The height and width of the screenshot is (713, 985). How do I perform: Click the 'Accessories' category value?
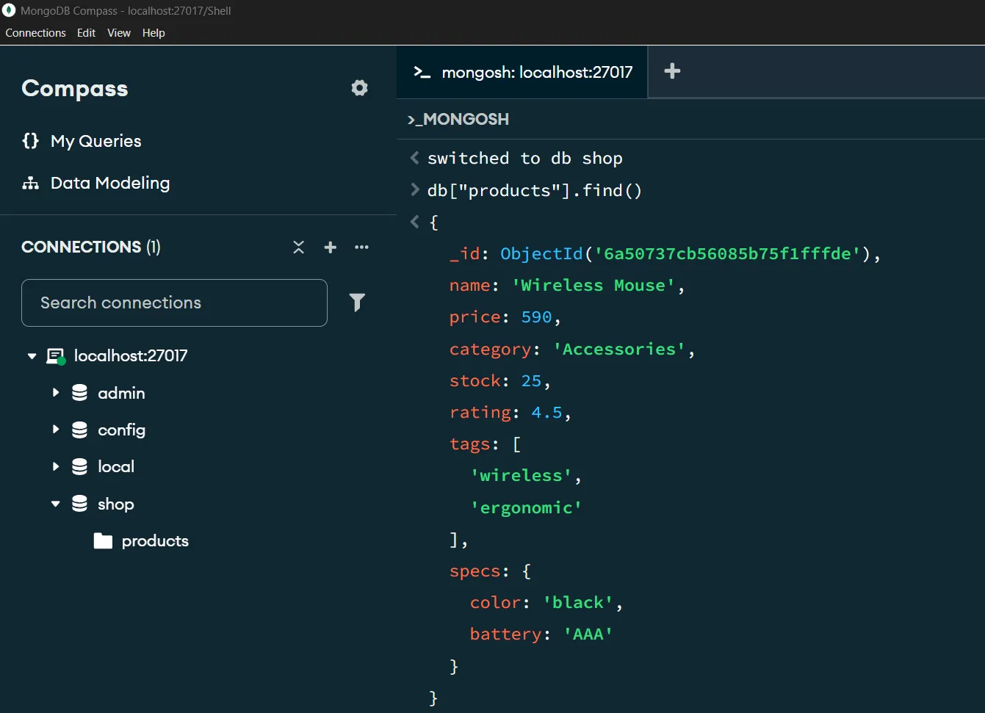pos(619,350)
